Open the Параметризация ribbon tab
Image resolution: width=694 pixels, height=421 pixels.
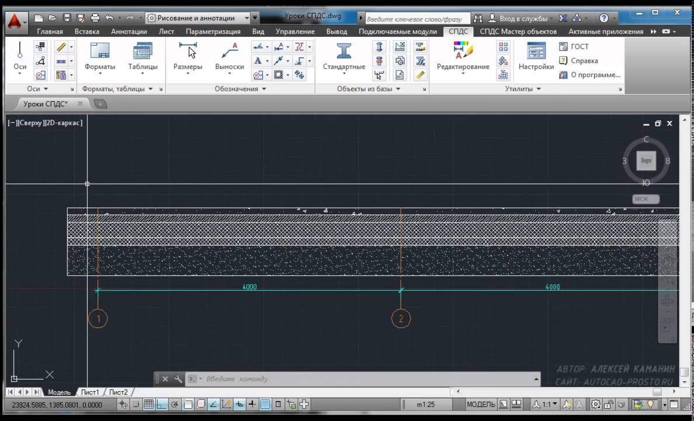click(x=213, y=32)
